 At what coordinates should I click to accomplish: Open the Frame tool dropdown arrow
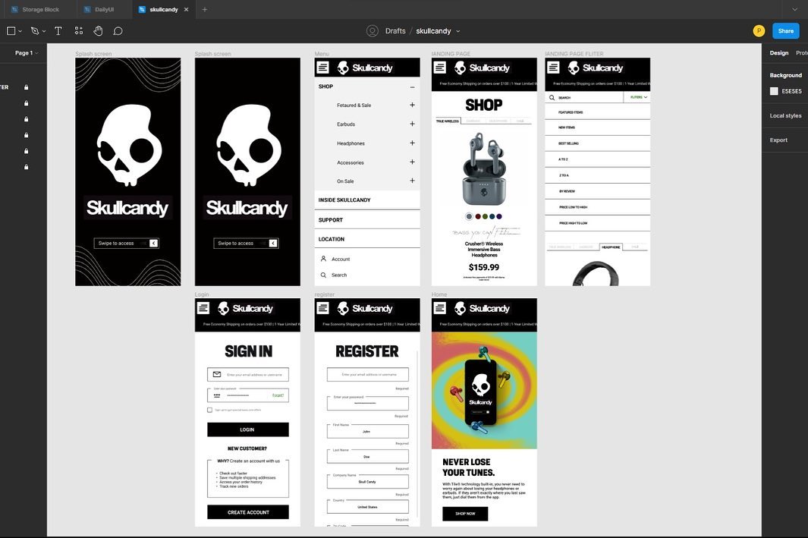tap(20, 31)
